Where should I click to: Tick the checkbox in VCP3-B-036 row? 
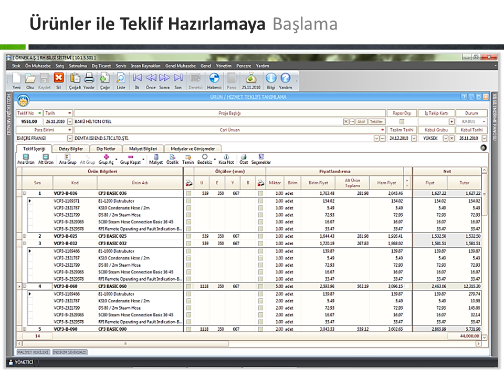tap(189, 193)
